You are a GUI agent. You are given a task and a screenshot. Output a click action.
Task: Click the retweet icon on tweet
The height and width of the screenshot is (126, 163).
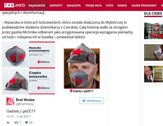click(16, 123)
